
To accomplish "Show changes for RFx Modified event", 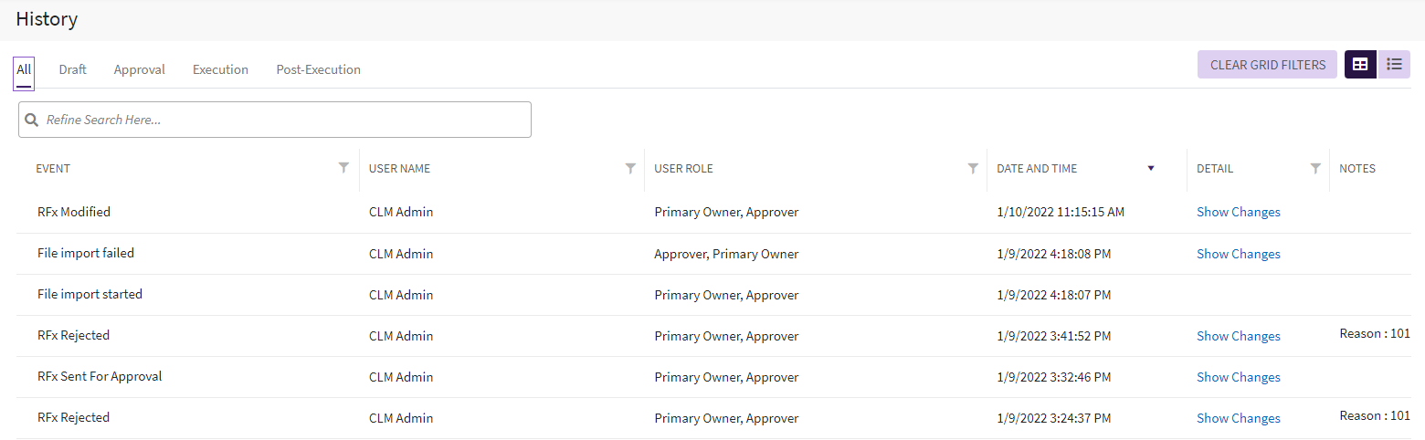I will pyautogui.click(x=1238, y=213).
